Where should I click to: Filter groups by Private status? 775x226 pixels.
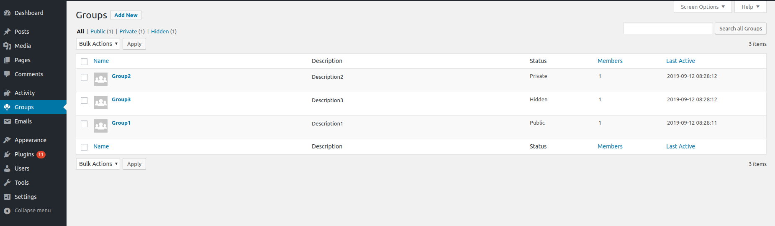pyautogui.click(x=132, y=31)
